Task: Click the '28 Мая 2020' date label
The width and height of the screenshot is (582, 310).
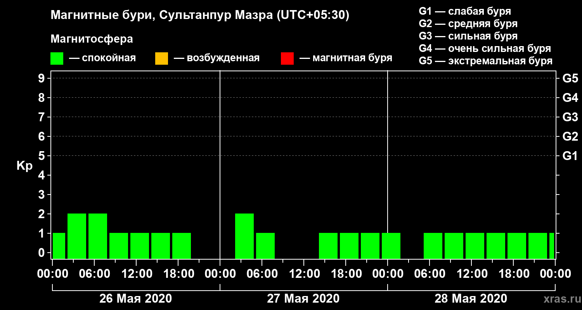Action: 471,298
